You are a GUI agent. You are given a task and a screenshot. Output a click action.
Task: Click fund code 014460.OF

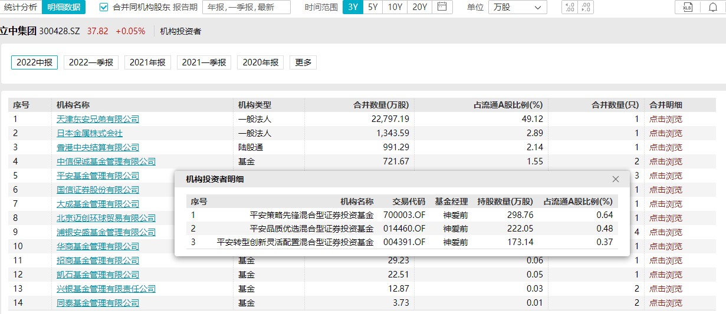coord(404,229)
